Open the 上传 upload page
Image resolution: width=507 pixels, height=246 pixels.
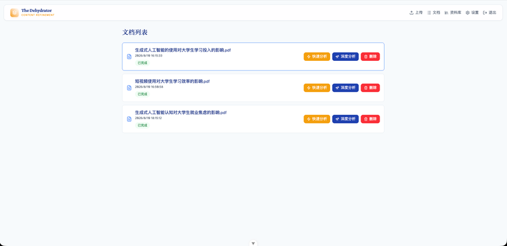click(416, 13)
